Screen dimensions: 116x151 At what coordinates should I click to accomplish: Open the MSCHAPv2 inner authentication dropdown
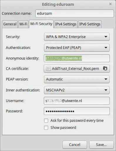(77, 90)
